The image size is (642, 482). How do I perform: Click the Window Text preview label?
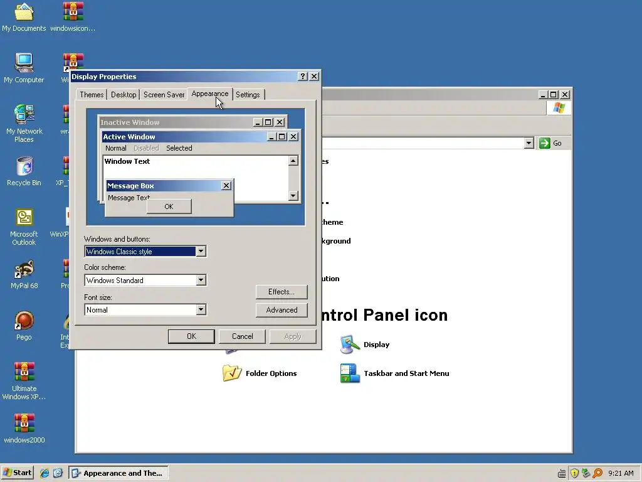point(127,161)
